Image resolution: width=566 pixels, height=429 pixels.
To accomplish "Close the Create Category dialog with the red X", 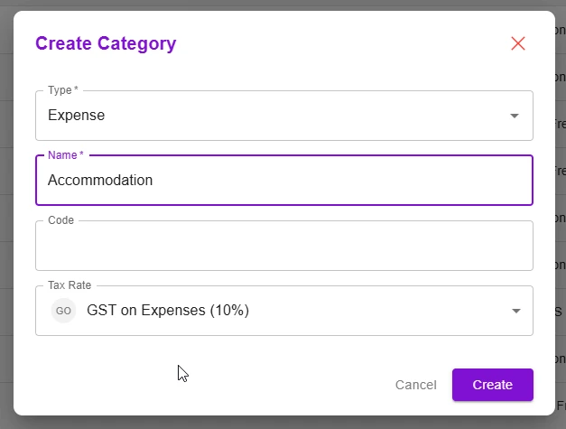I will point(518,43).
